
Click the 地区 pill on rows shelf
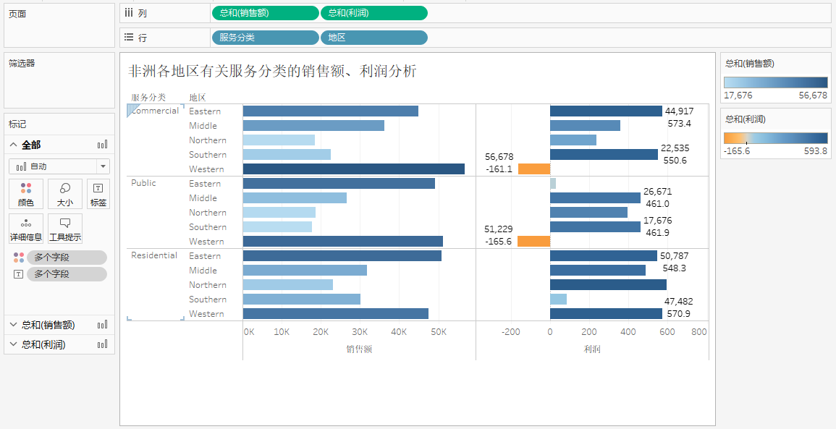click(x=373, y=38)
